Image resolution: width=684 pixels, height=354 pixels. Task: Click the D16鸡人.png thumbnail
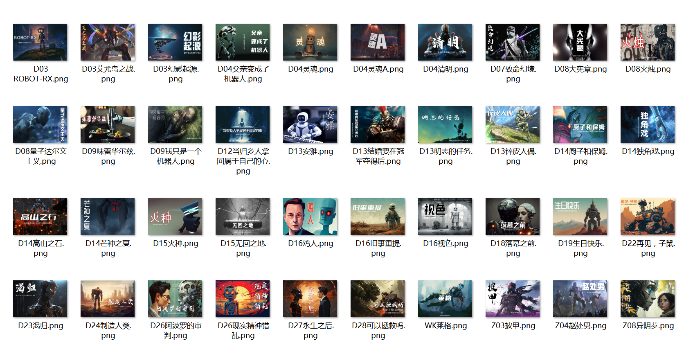tap(310, 216)
